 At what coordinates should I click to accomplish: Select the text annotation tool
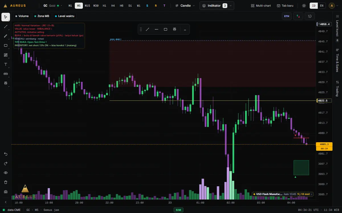pyautogui.click(x=6, y=64)
